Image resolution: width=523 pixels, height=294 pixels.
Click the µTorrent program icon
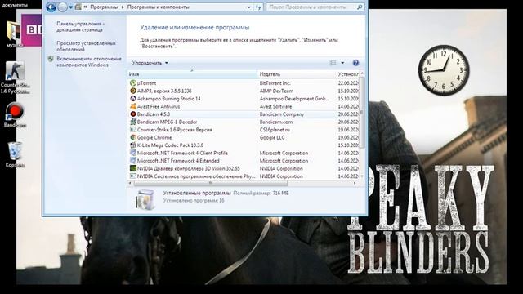tap(132, 83)
